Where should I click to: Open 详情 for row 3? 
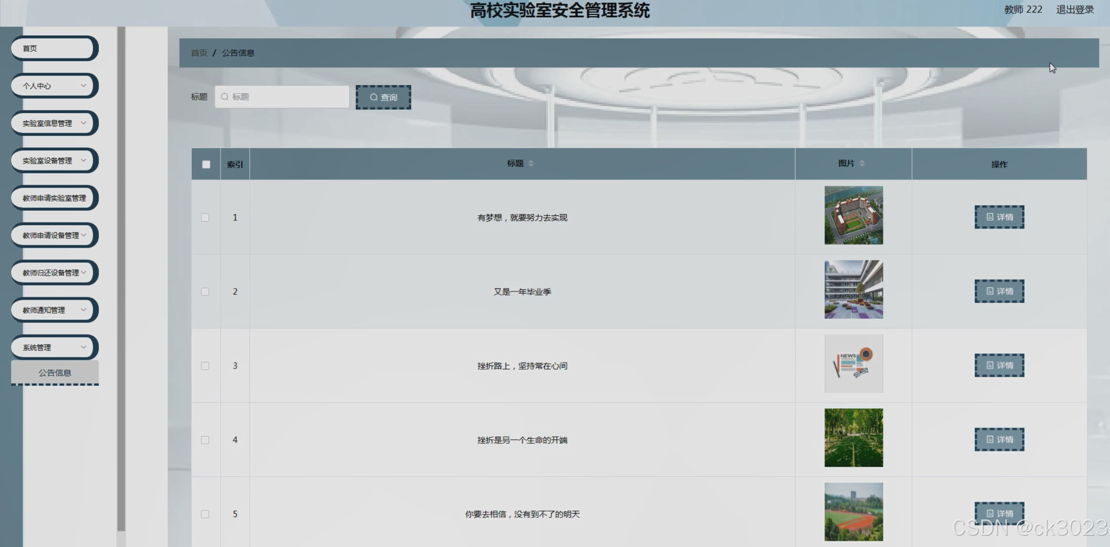[x=999, y=366]
